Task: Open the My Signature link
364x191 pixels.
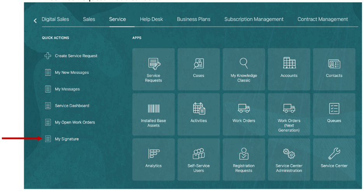Action: 67,139
